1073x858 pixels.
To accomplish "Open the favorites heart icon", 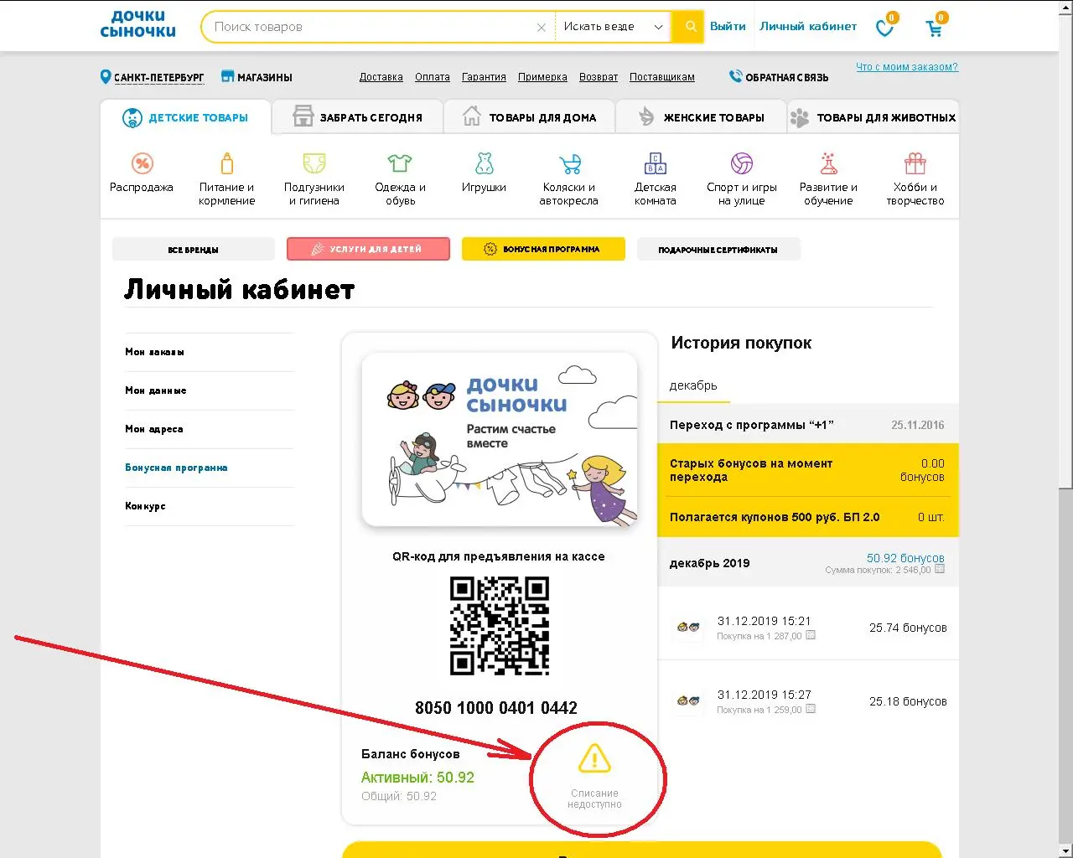I will click(x=885, y=28).
